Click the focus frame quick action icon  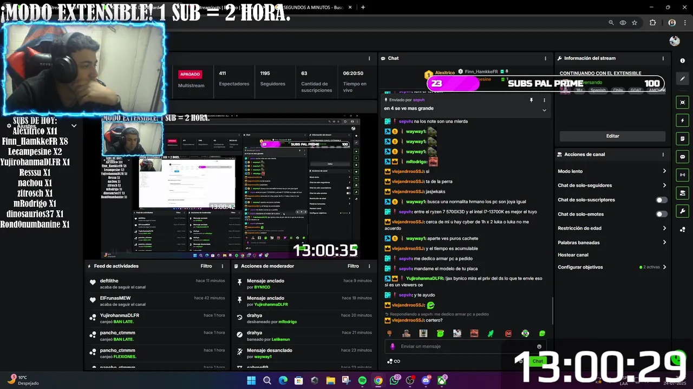point(682,102)
